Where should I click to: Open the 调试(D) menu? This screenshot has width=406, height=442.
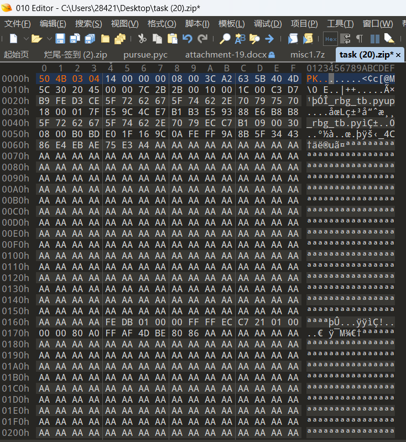pos(268,24)
